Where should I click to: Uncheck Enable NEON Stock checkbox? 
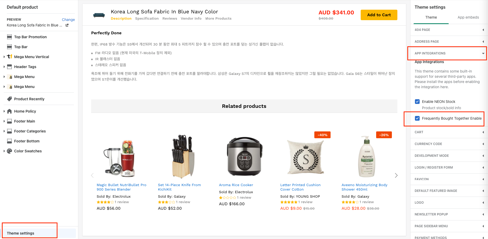click(417, 102)
